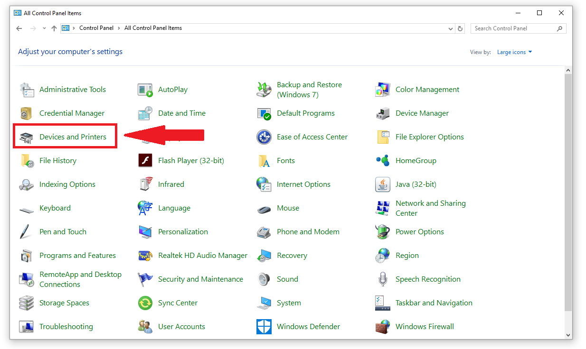The width and height of the screenshot is (586, 349).
Task: Click the Language icon
Action: point(145,208)
